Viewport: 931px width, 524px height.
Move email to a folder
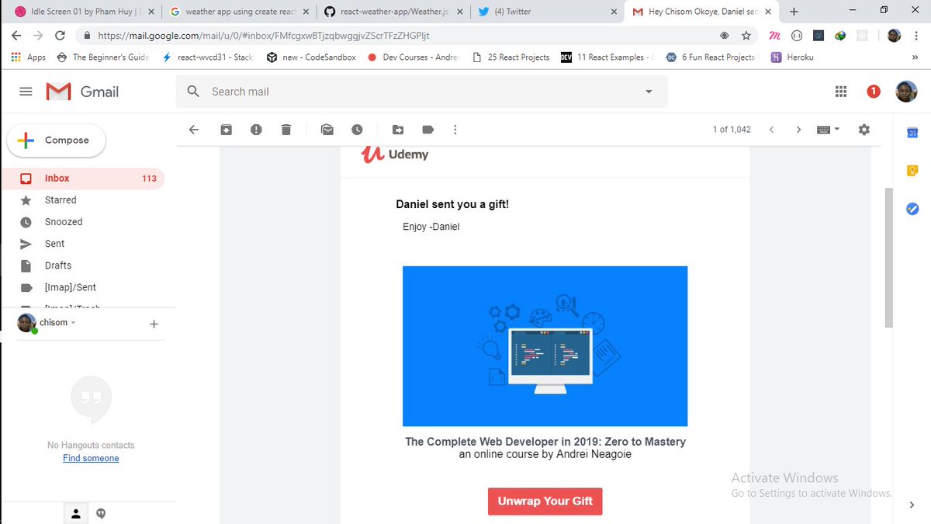[x=398, y=130]
